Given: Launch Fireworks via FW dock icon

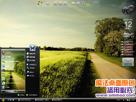Looking at the screenshot, I should coord(60,4).
